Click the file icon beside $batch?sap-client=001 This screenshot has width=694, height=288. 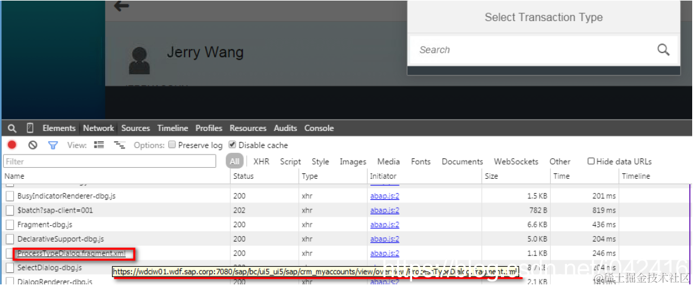10,210
